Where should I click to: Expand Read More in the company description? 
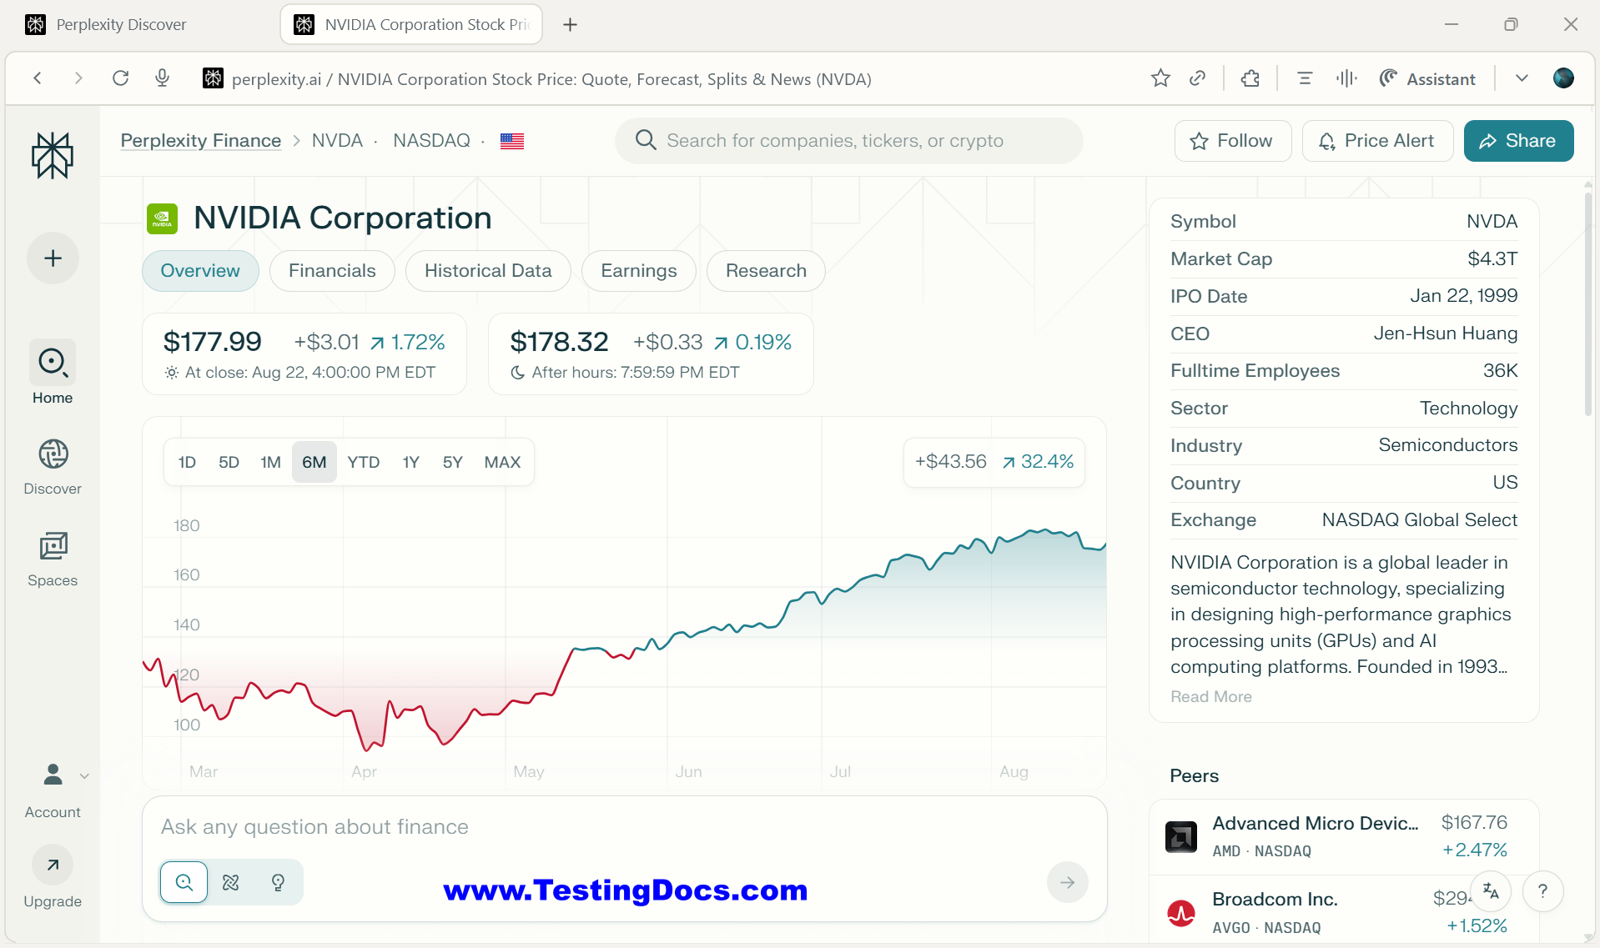[x=1210, y=696]
